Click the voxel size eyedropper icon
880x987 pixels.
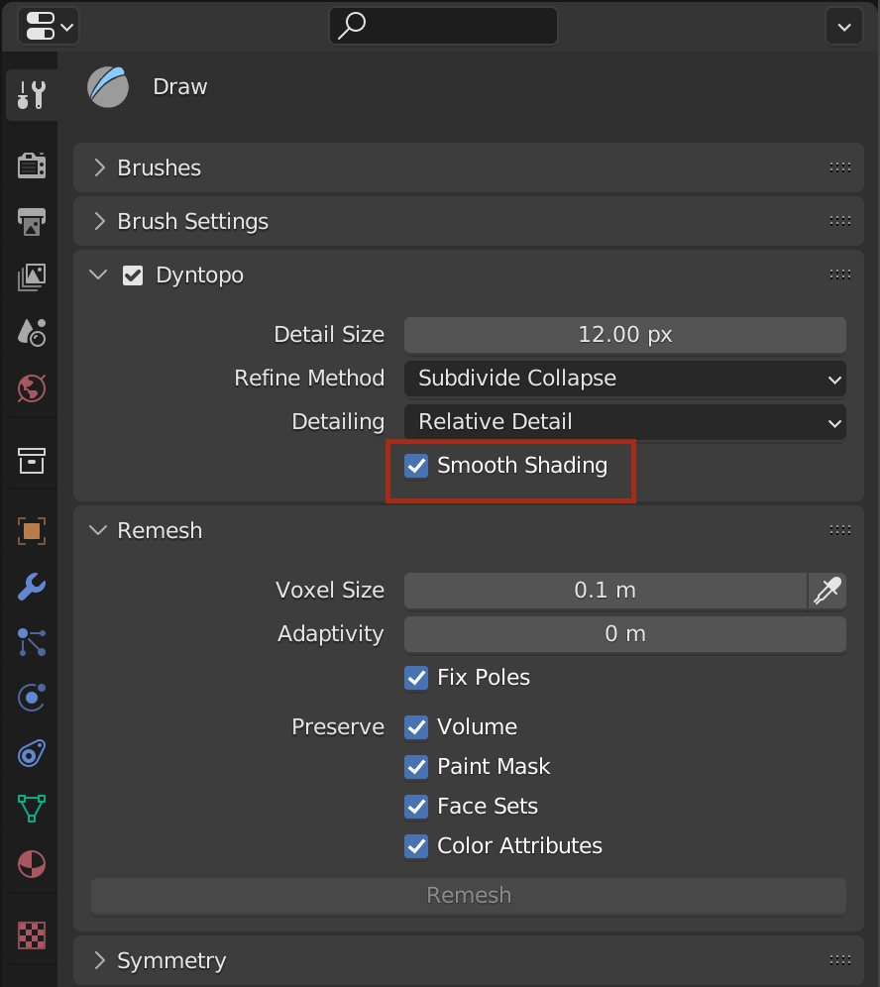(827, 591)
